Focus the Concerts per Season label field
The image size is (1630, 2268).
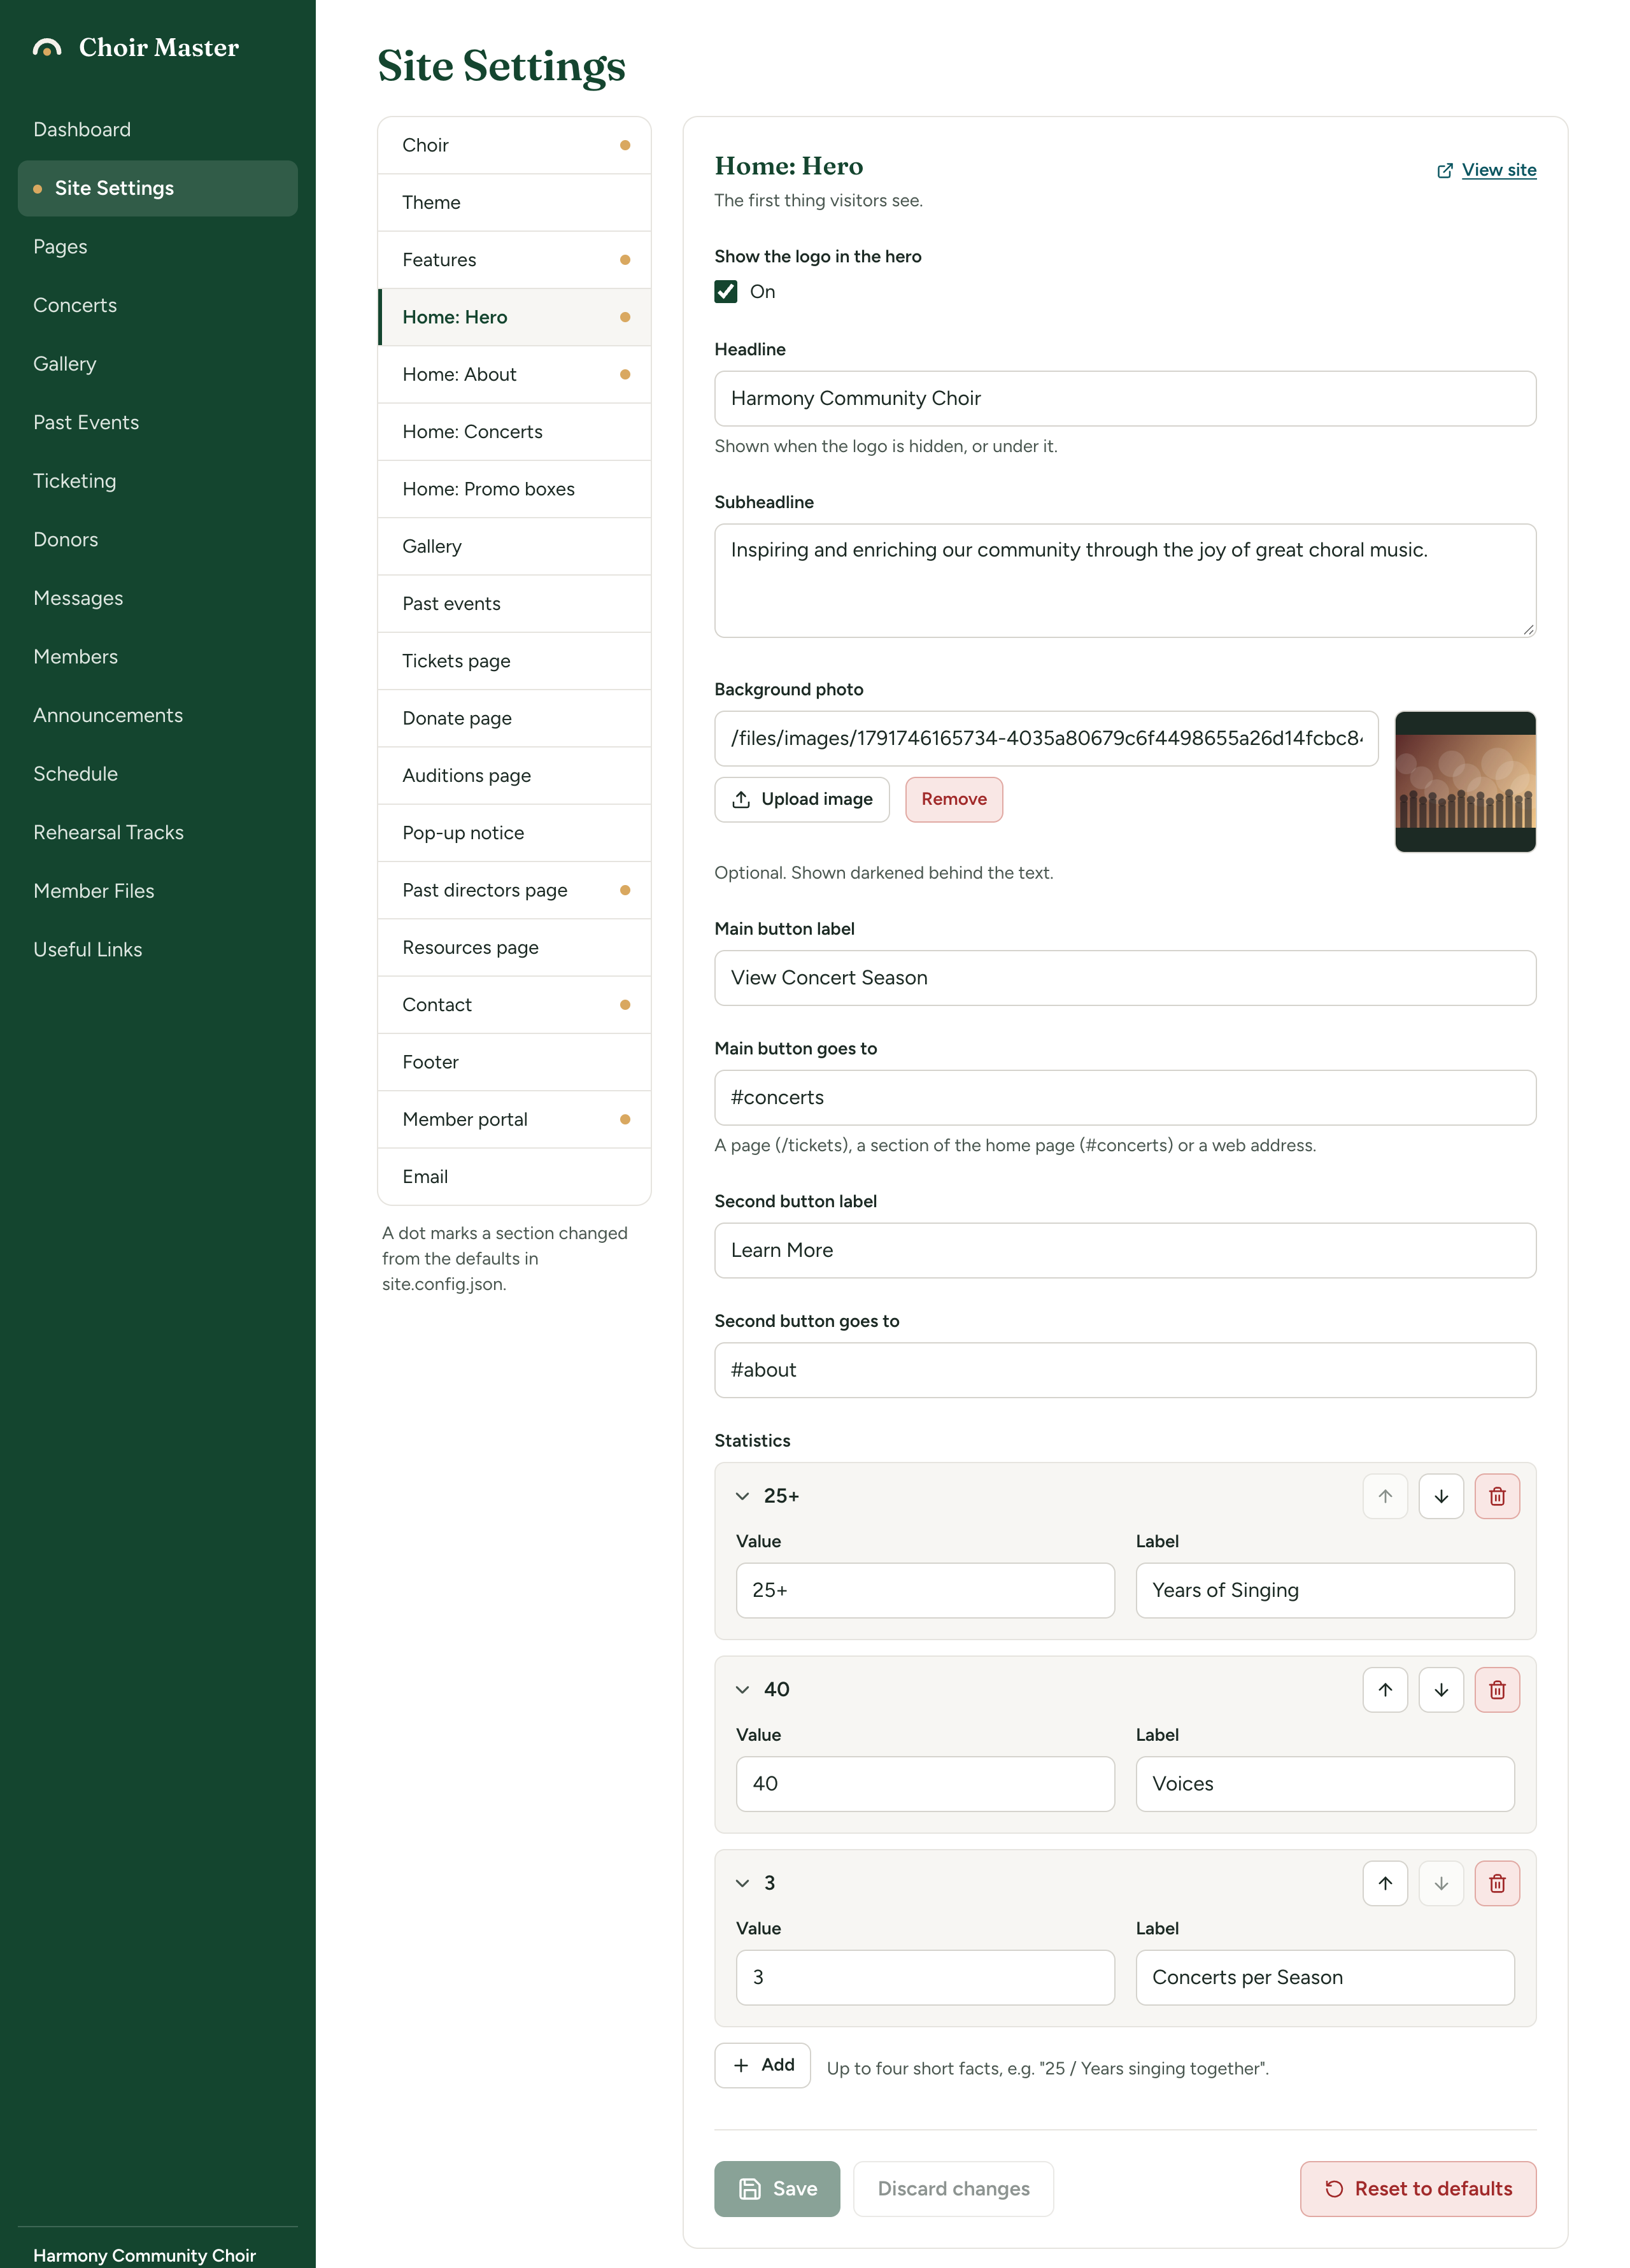point(1324,1977)
